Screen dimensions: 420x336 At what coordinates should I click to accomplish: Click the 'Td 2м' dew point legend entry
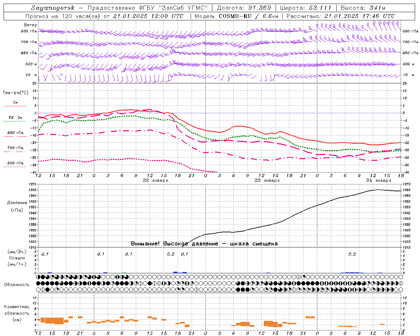[15, 117]
